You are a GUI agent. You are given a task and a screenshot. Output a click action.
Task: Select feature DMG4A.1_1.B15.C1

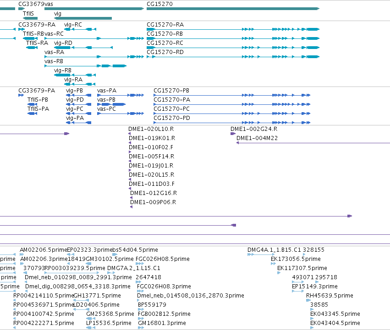point(274,250)
